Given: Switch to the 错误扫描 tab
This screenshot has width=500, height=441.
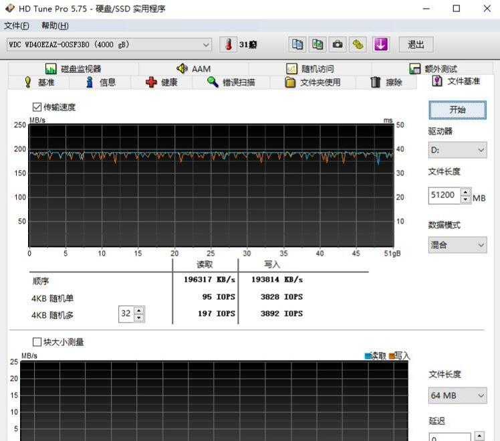Looking at the screenshot, I should pos(231,82).
